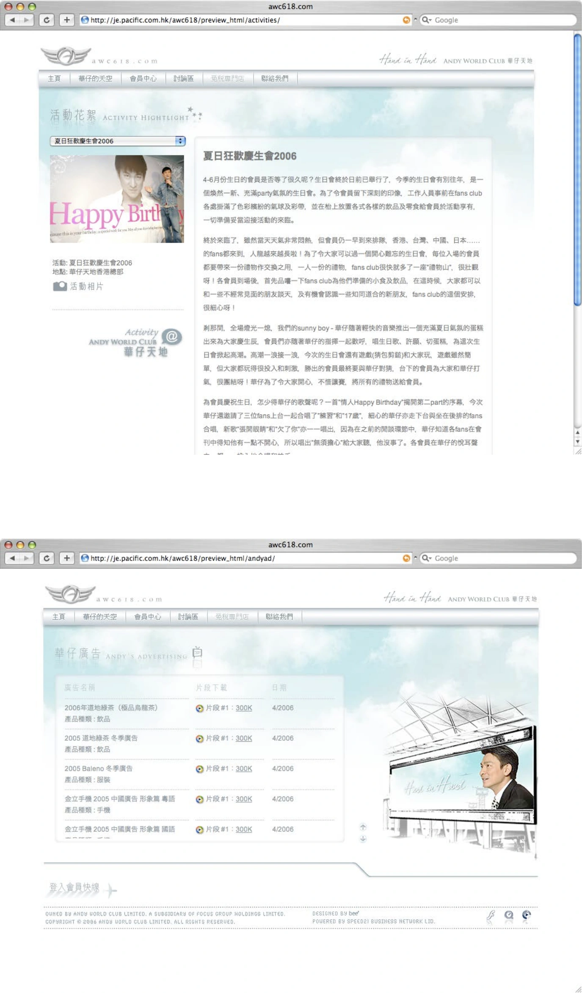Click Back arrow in top activities browser window

coord(12,19)
